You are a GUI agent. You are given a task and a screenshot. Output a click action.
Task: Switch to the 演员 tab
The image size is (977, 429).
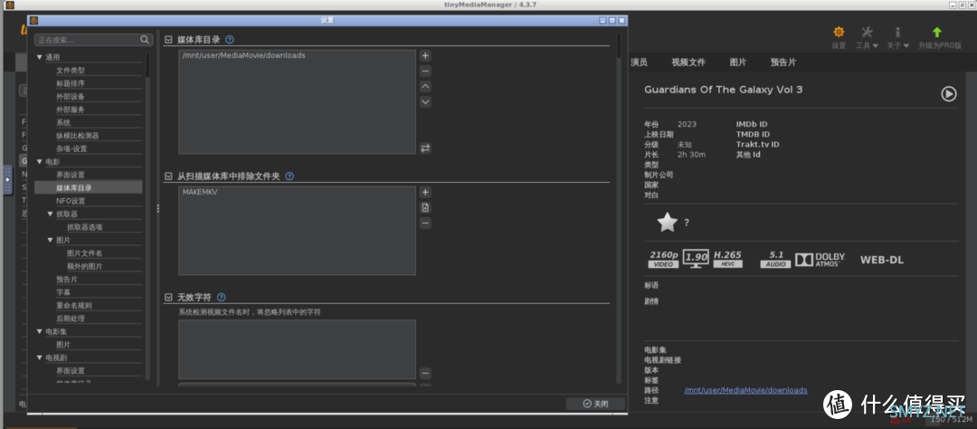pos(639,62)
